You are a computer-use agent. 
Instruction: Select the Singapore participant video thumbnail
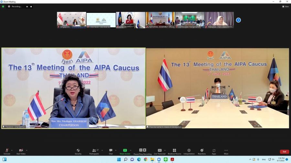coord(71,20)
